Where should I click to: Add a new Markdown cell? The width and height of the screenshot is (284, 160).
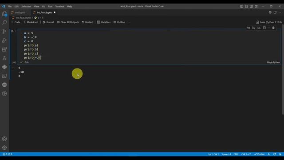tap(31, 22)
